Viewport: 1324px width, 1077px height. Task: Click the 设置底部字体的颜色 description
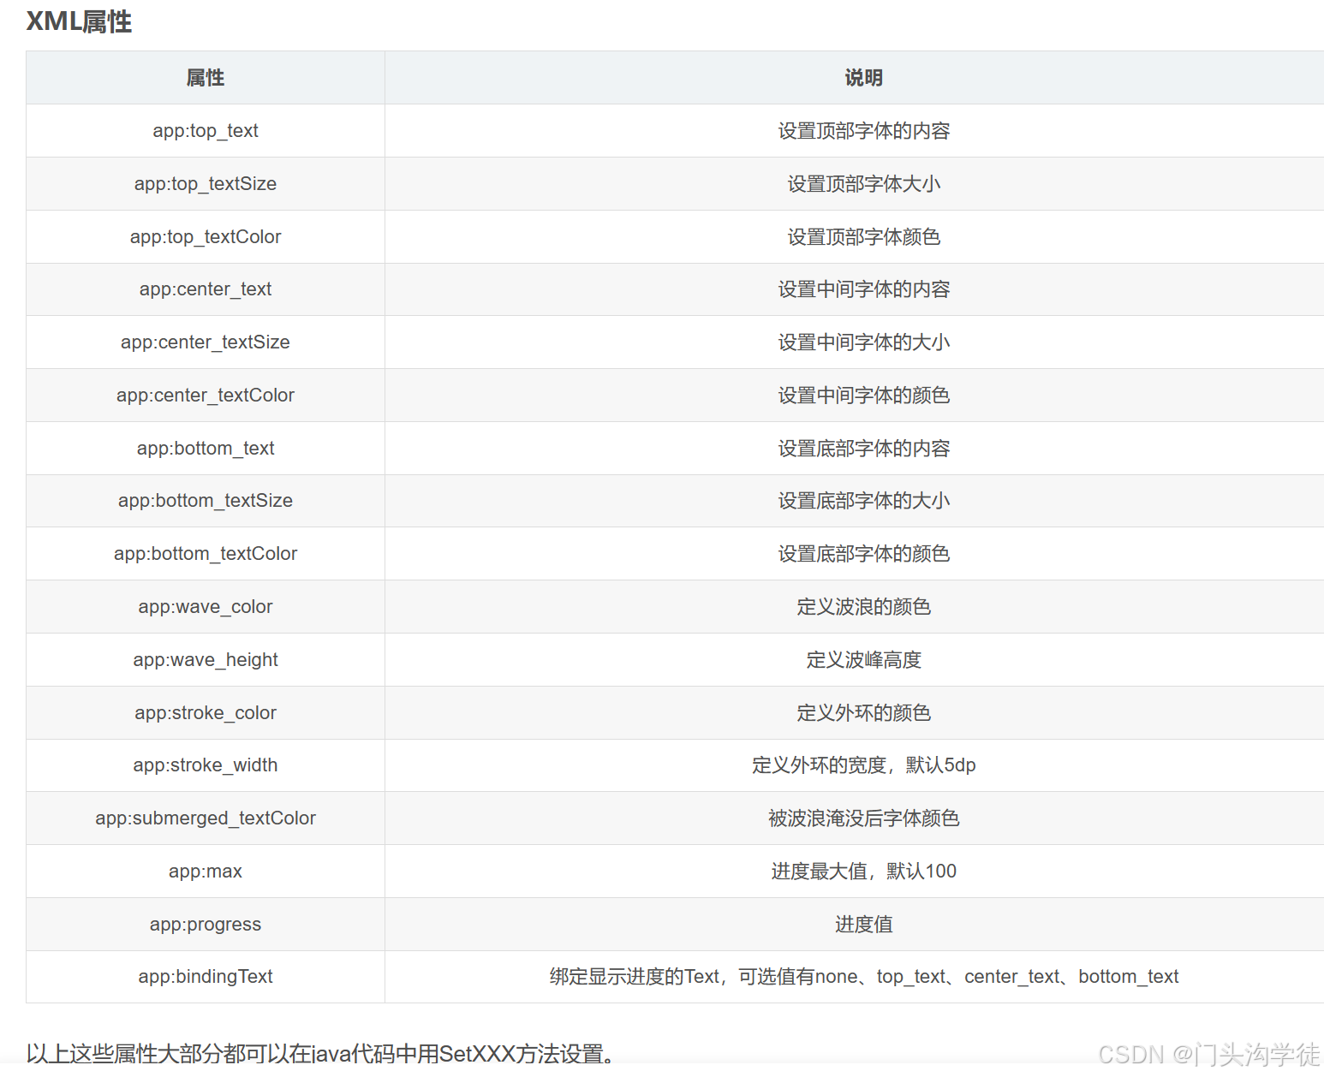click(863, 554)
